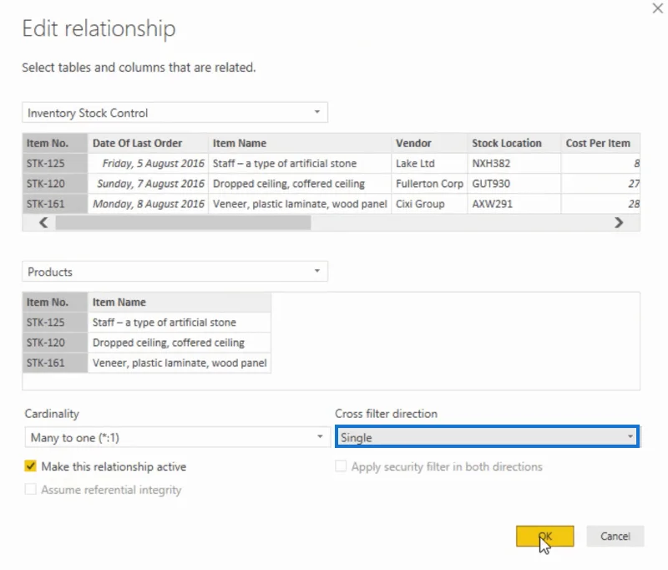Click GUT930 stock location cell

point(514,184)
